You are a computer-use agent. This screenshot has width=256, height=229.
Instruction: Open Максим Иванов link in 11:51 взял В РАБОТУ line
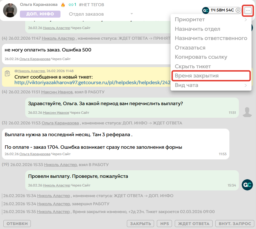(57, 92)
